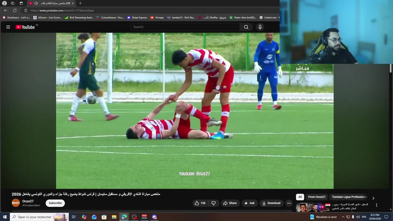Mute the YouTube tab audio
393x221 pixels.
tap(36, 3)
